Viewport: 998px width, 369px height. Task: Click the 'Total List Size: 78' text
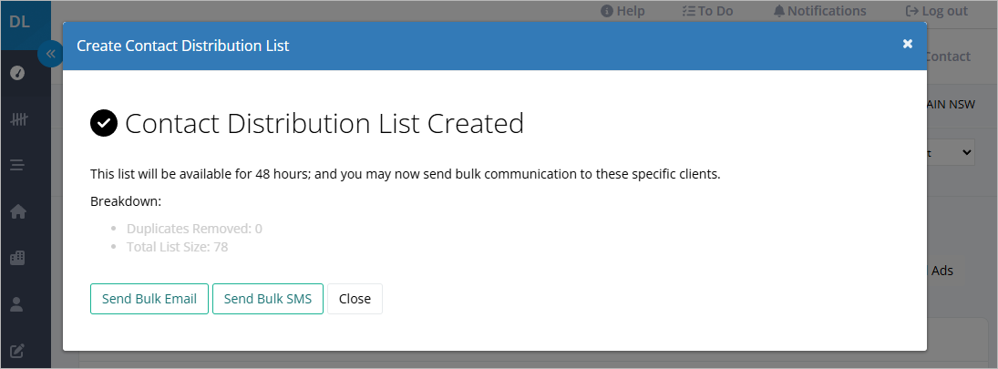(177, 247)
